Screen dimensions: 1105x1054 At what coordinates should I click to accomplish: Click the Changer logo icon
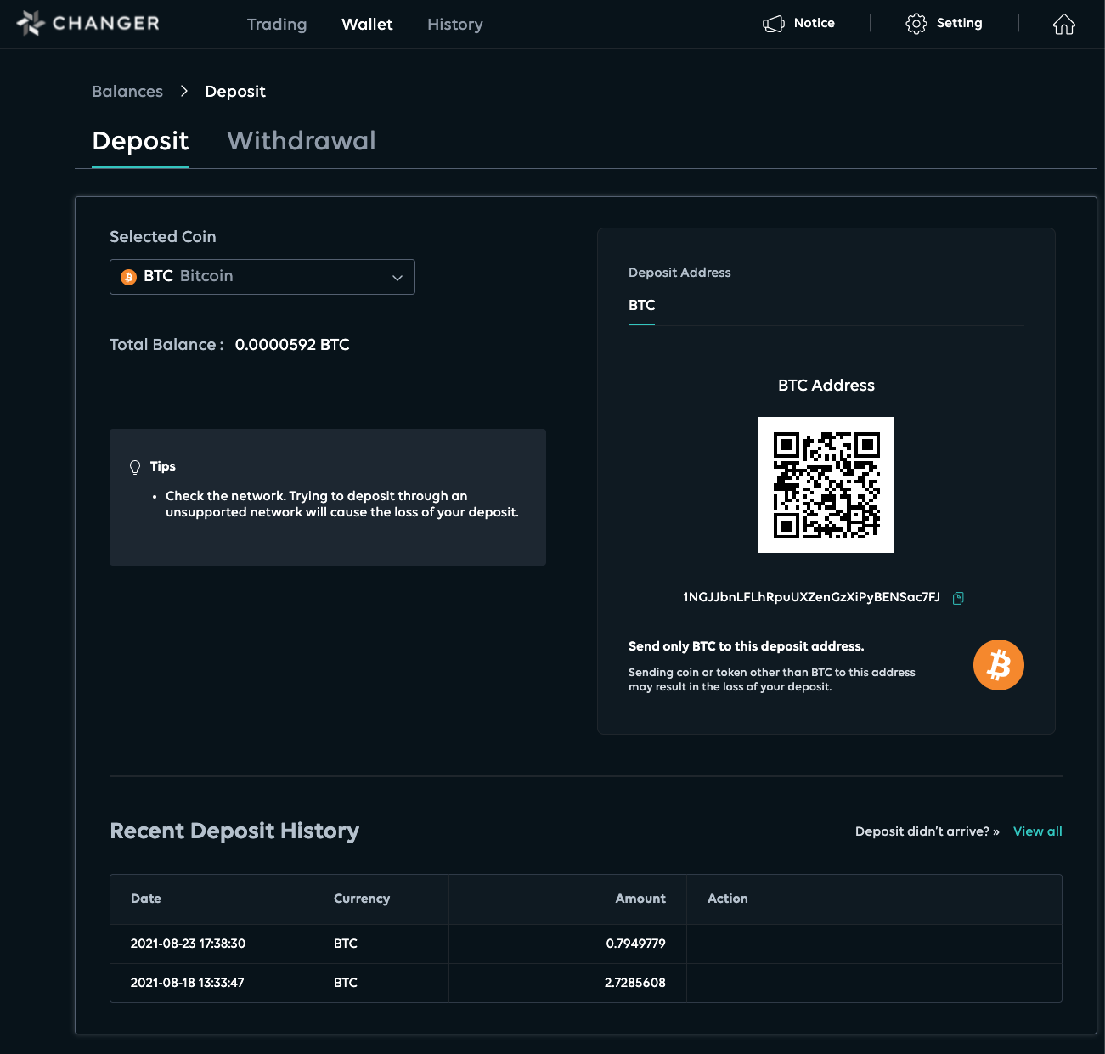point(31,23)
